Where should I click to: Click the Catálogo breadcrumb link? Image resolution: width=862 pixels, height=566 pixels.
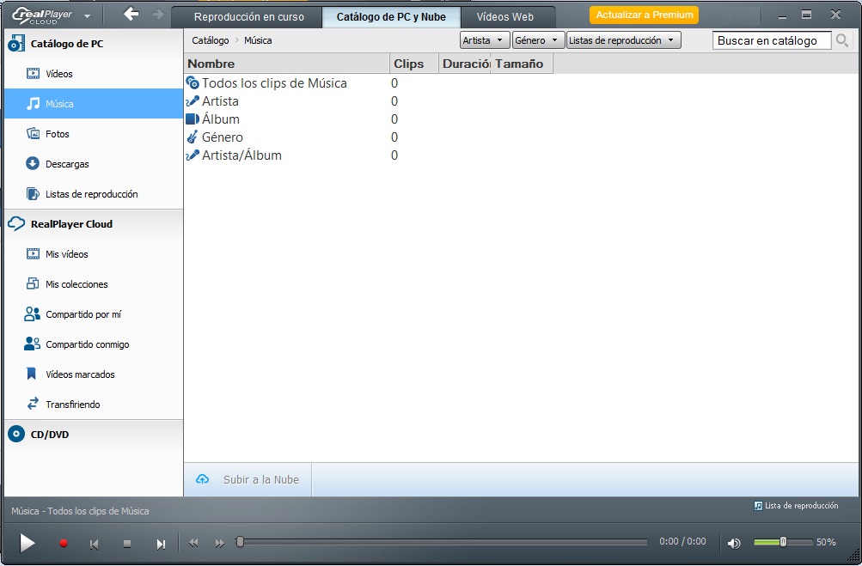211,40
